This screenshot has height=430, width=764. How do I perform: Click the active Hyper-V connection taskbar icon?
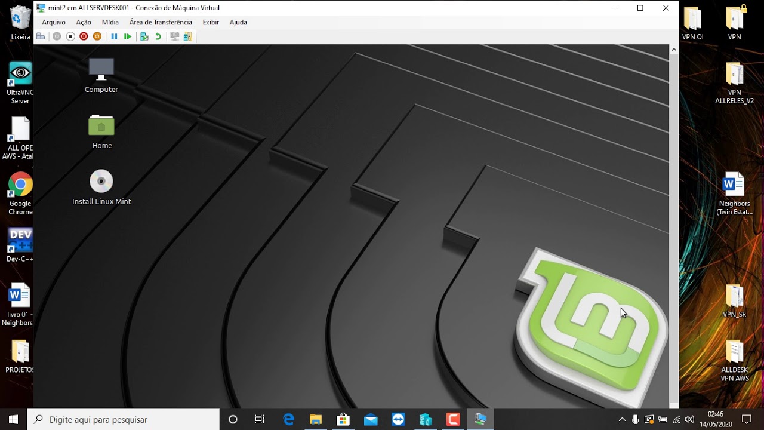[480, 419]
